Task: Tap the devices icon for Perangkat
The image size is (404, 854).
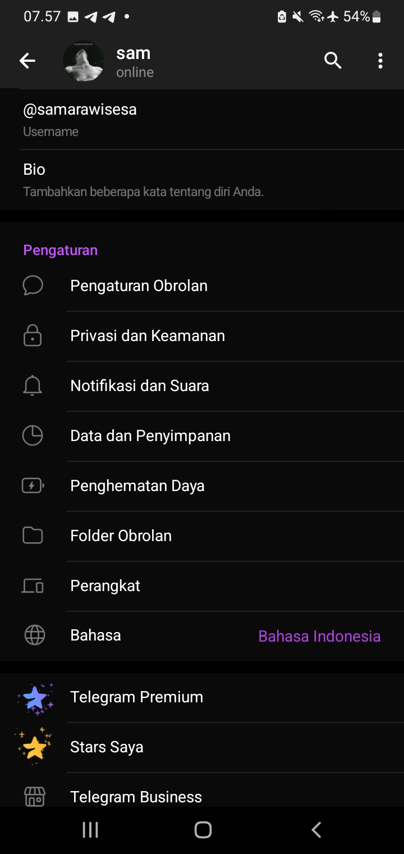Action: point(33,585)
